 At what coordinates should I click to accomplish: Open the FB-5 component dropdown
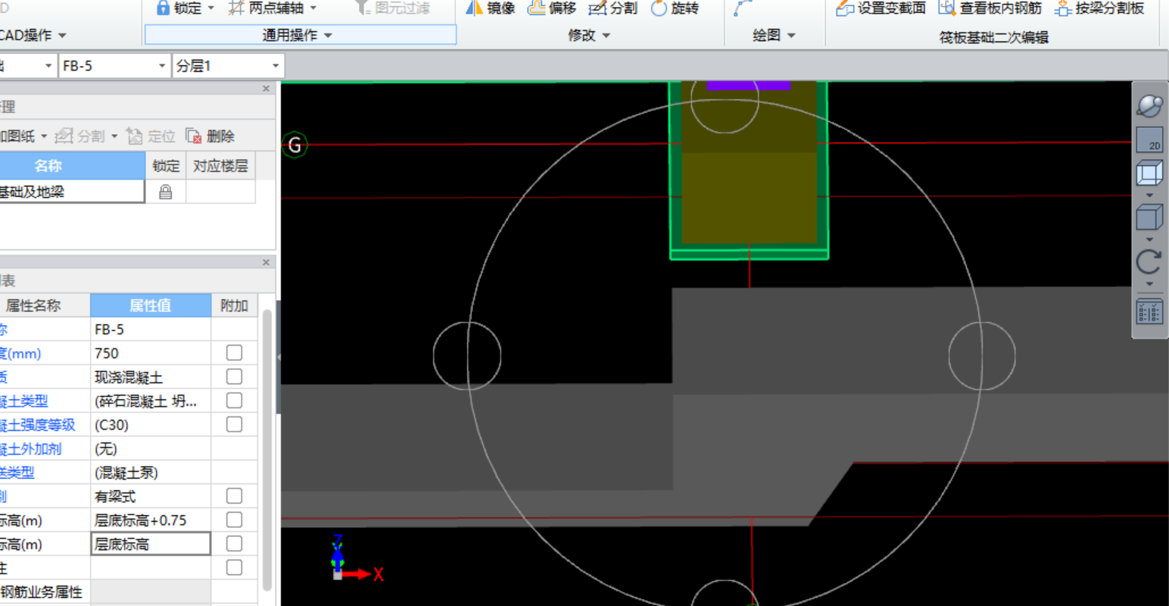[x=162, y=66]
